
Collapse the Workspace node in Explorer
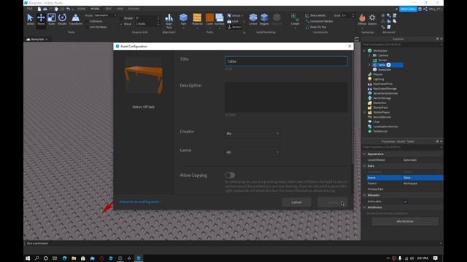tap(364, 51)
